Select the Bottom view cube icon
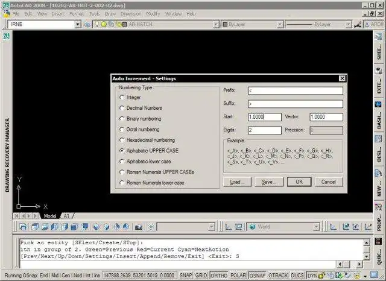 pos(45,227)
